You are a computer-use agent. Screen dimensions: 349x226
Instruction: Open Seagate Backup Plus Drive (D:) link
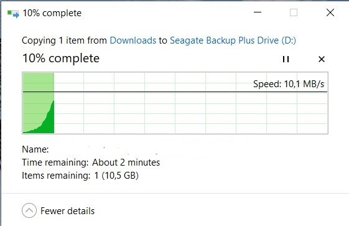tap(233, 40)
